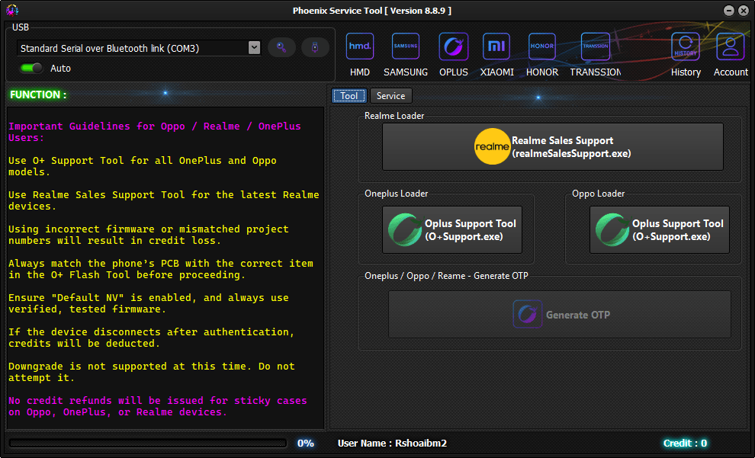Switch to the Service tab
This screenshot has height=458, width=755.
click(x=390, y=96)
